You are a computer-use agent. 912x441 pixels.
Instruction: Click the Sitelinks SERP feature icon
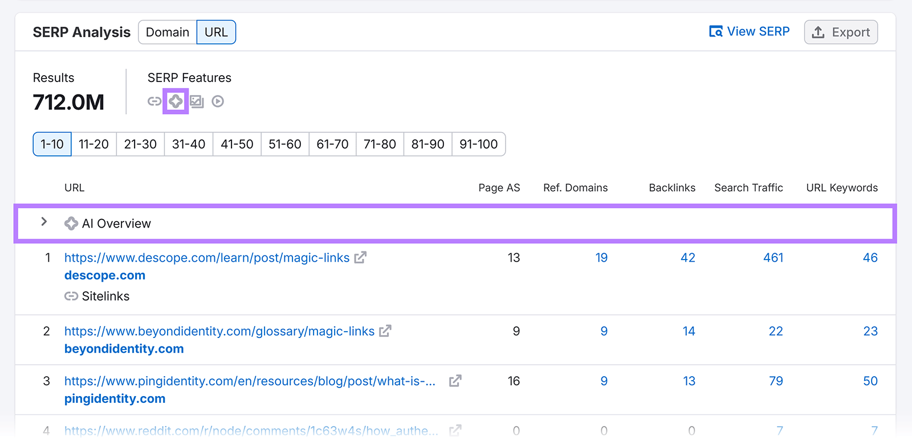click(154, 101)
